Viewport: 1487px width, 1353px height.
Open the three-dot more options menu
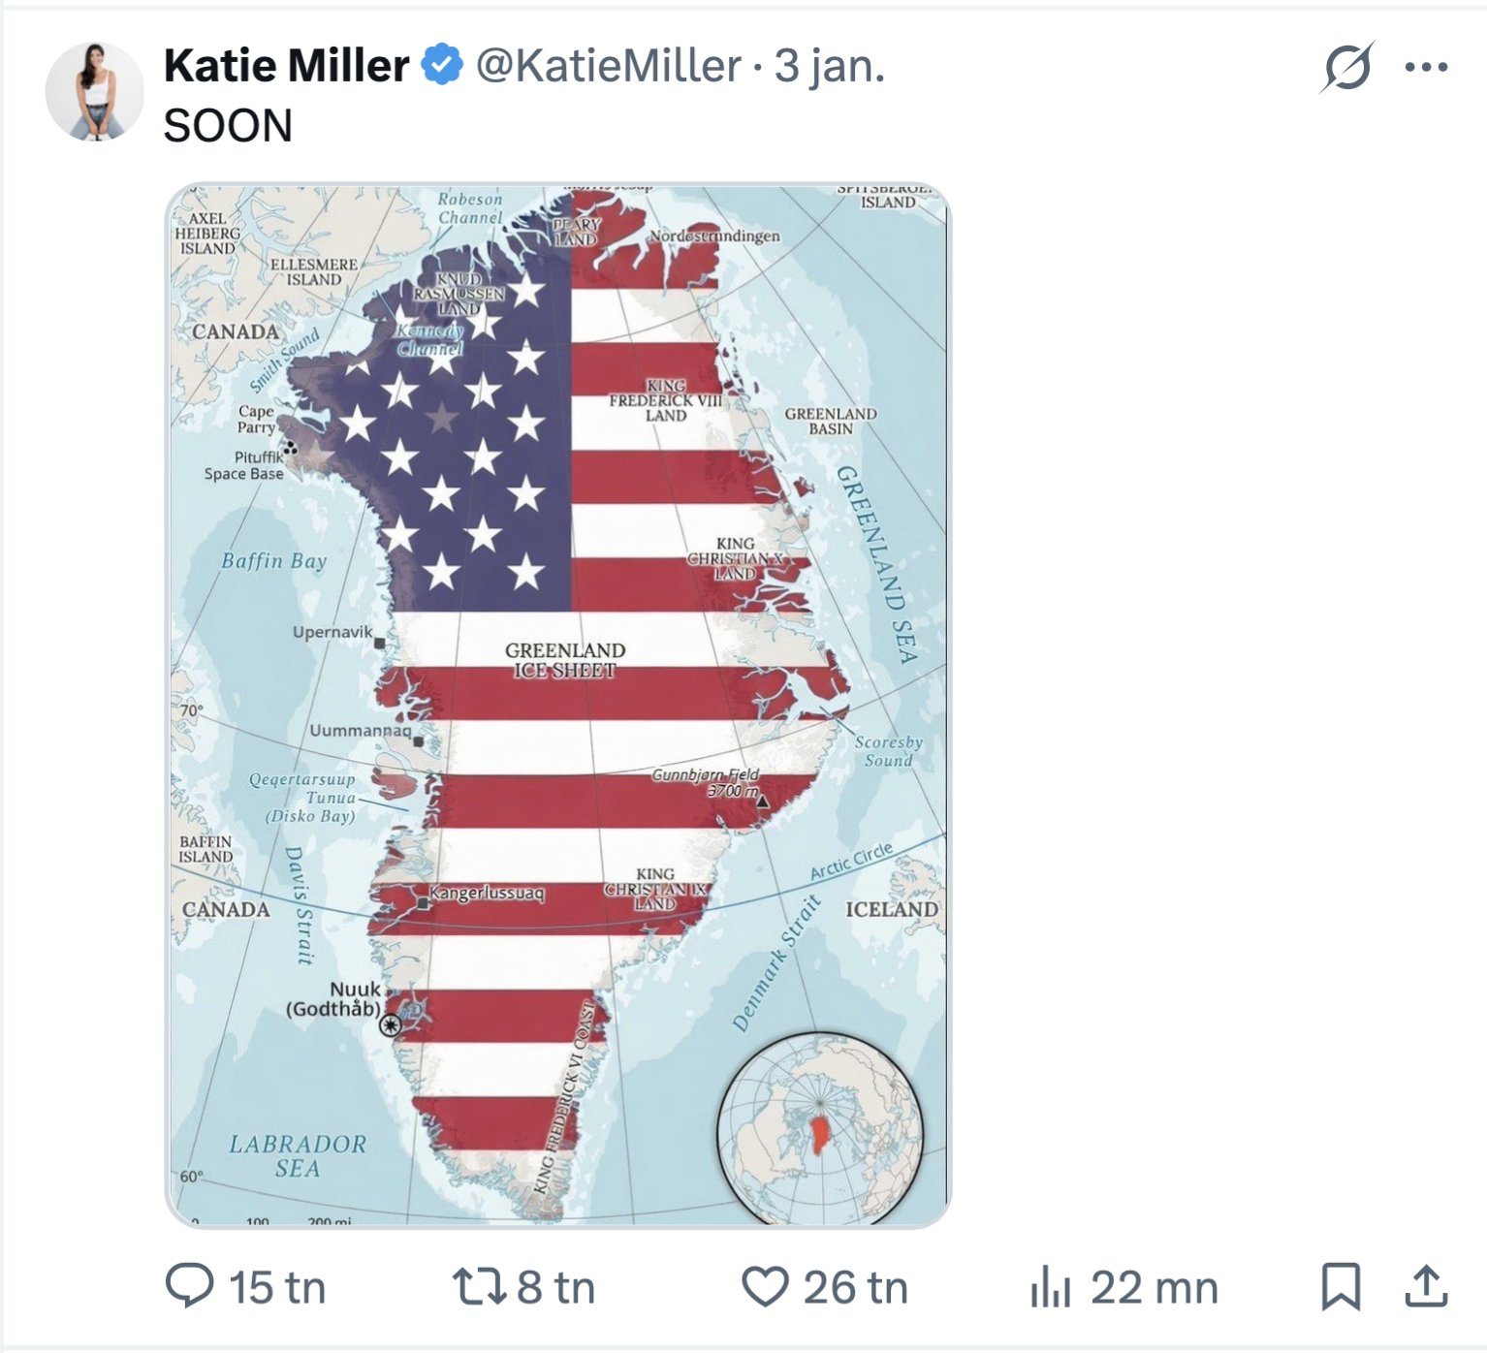[x=1426, y=67]
